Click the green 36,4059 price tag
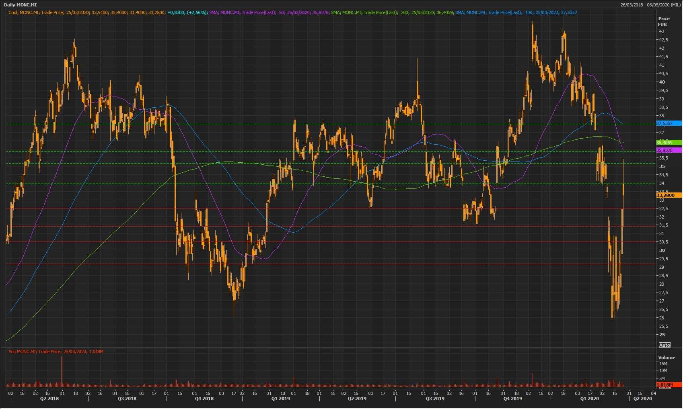The width and height of the screenshot is (683, 409). coord(669,143)
